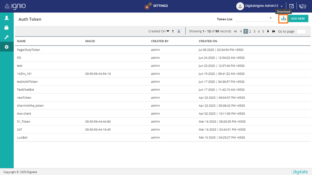Open the lock security sidebar icon
This screenshot has width=312, height=175.
point(7,28)
